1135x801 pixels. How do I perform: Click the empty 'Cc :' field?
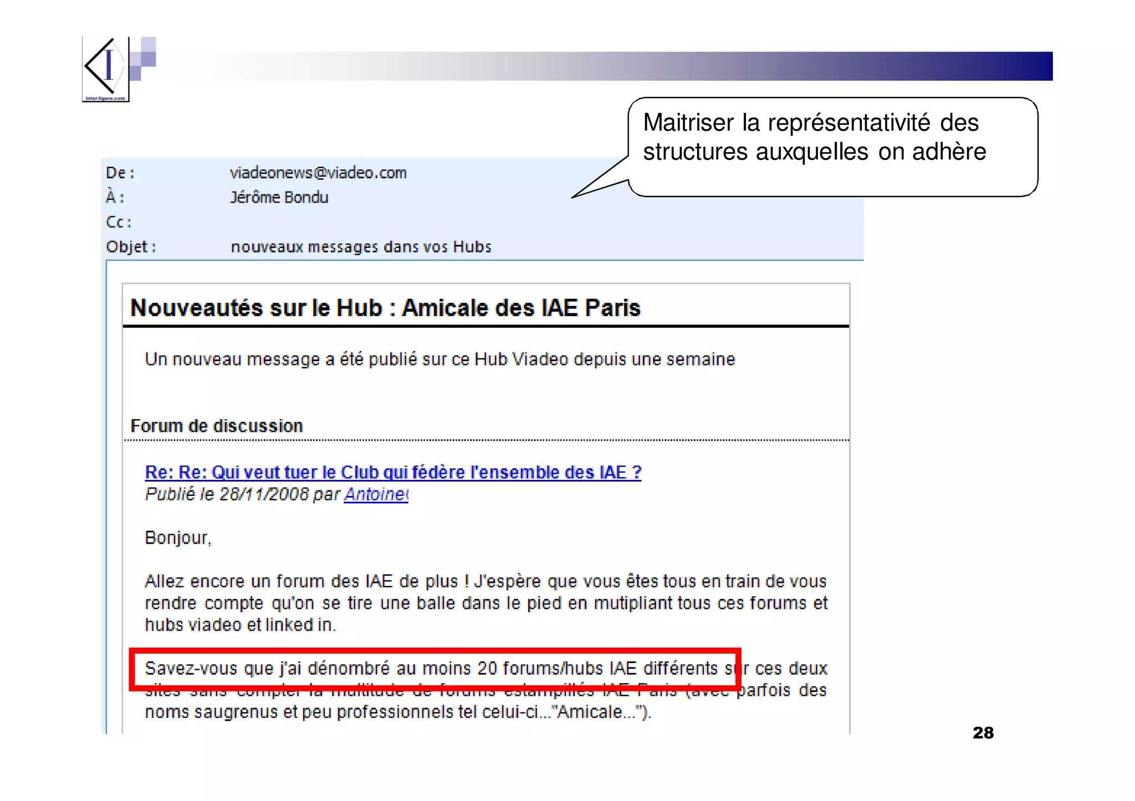click(119, 222)
